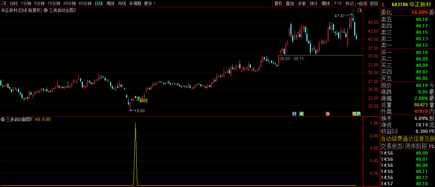This screenshot has width=435, height=187.
Task: Click the 叠加 overlay button
Action: (290, 3)
